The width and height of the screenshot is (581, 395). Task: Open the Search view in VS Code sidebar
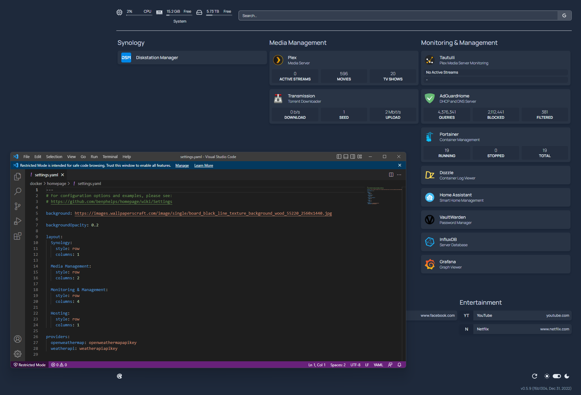pyautogui.click(x=18, y=191)
